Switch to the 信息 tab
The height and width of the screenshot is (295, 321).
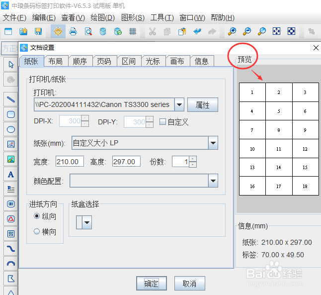(x=202, y=61)
